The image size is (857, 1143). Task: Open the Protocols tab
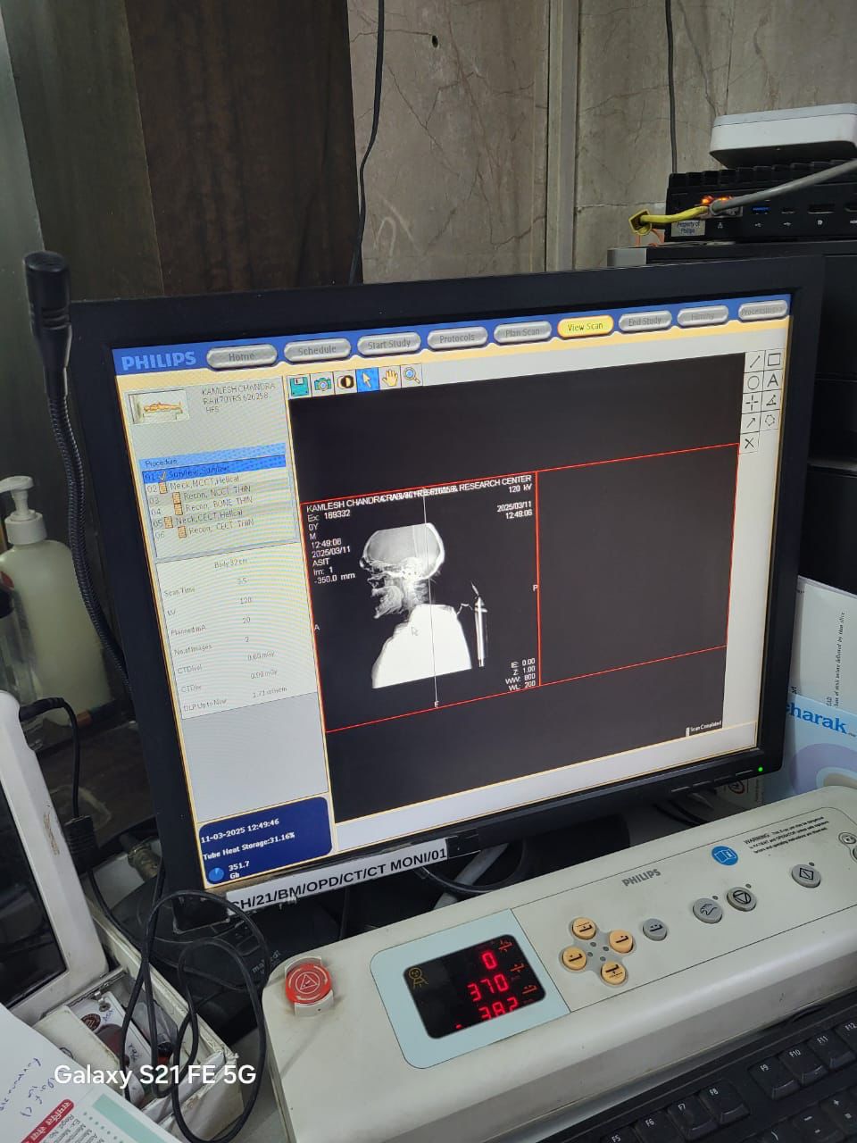pos(457,338)
